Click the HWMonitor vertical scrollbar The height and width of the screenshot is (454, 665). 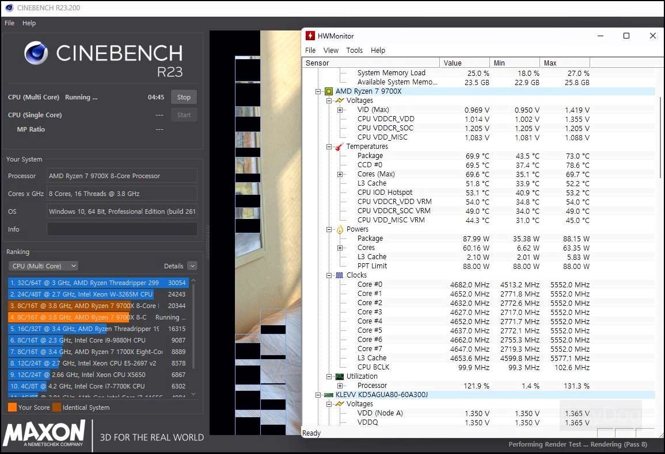coord(660,137)
